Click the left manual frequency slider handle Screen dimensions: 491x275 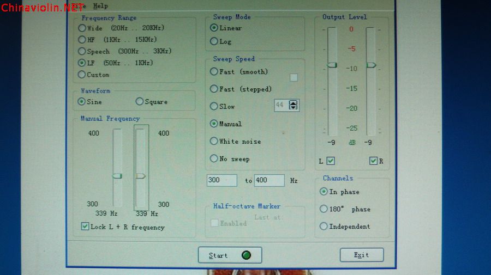point(117,176)
